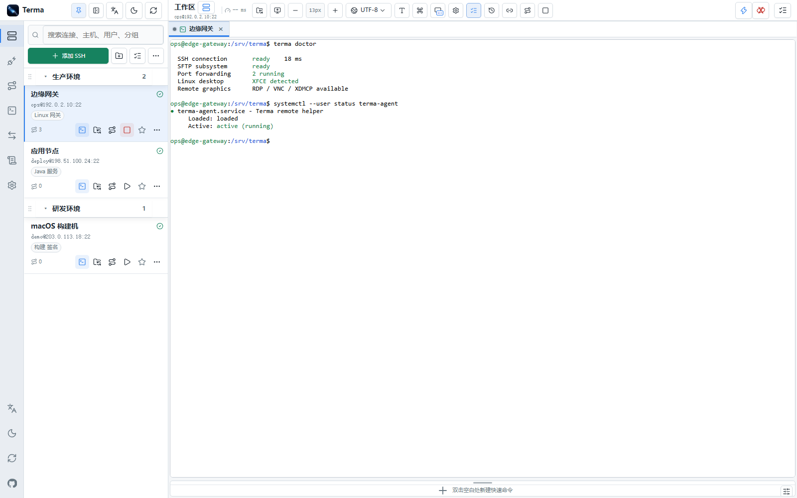The image size is (797, 498).
Task: Open more actions for 边缘网关
Action: tap(157, 130)
